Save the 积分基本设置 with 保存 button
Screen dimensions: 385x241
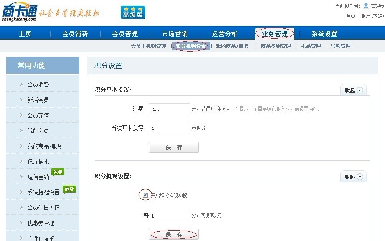[x=173, y=147]
